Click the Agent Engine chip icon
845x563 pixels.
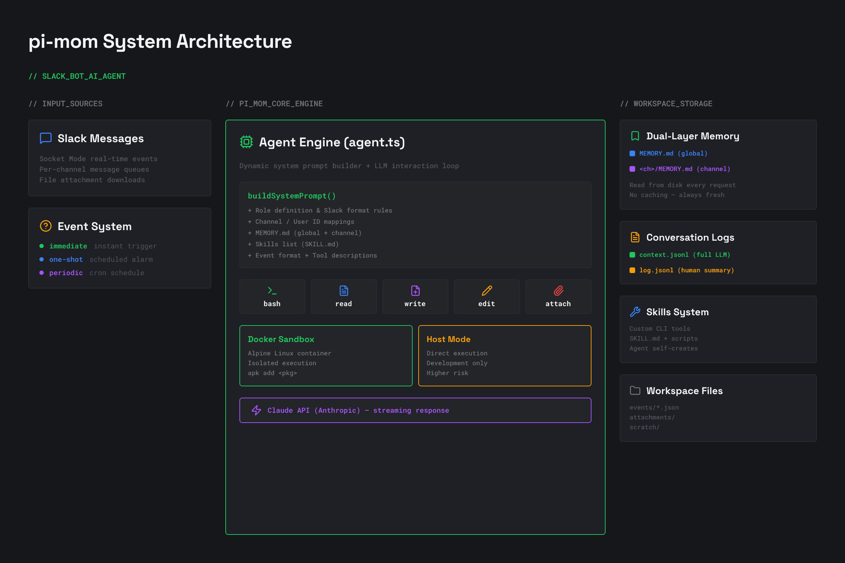246,142
